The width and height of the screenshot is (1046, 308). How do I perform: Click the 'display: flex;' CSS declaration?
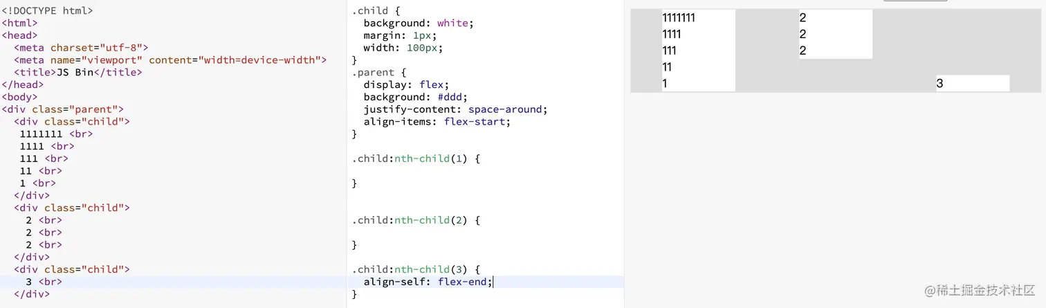click(x=407, y=85)
